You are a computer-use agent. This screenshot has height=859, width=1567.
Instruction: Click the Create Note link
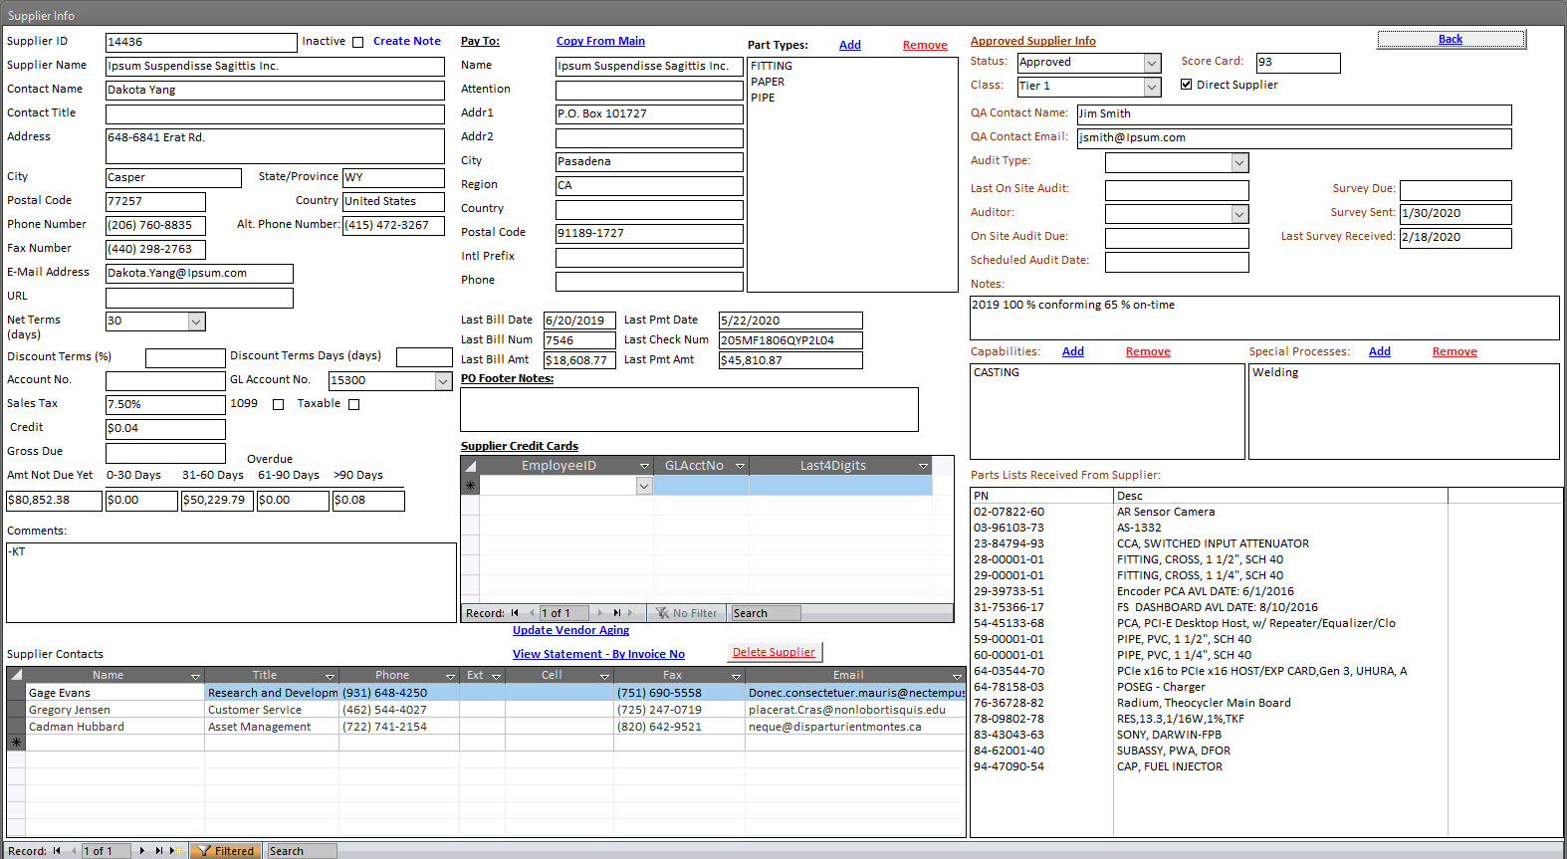(407, 41)
